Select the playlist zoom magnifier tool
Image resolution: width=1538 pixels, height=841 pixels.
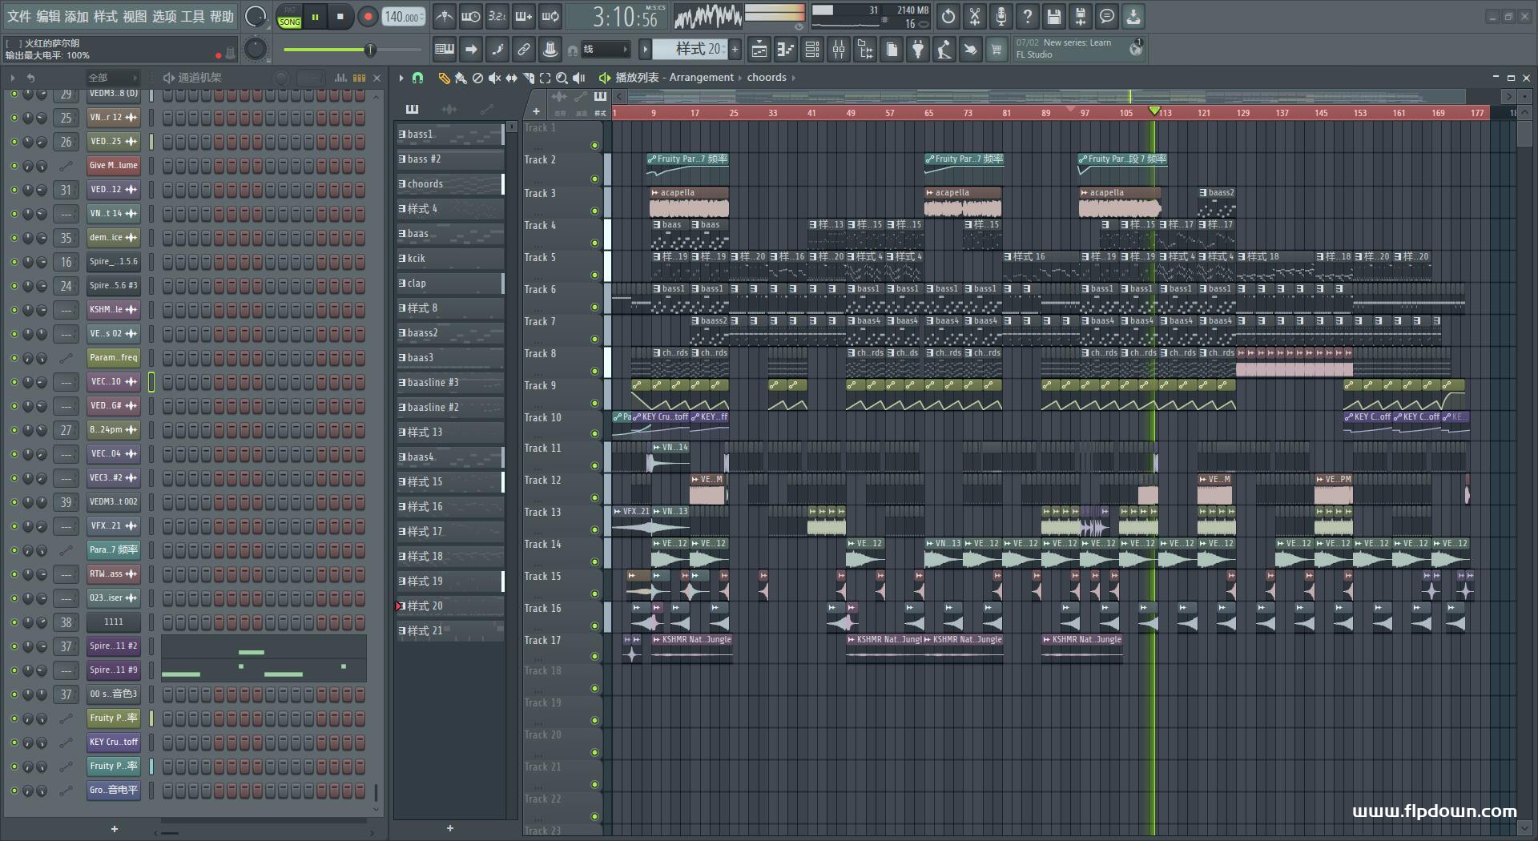click(x=562, y=78)
